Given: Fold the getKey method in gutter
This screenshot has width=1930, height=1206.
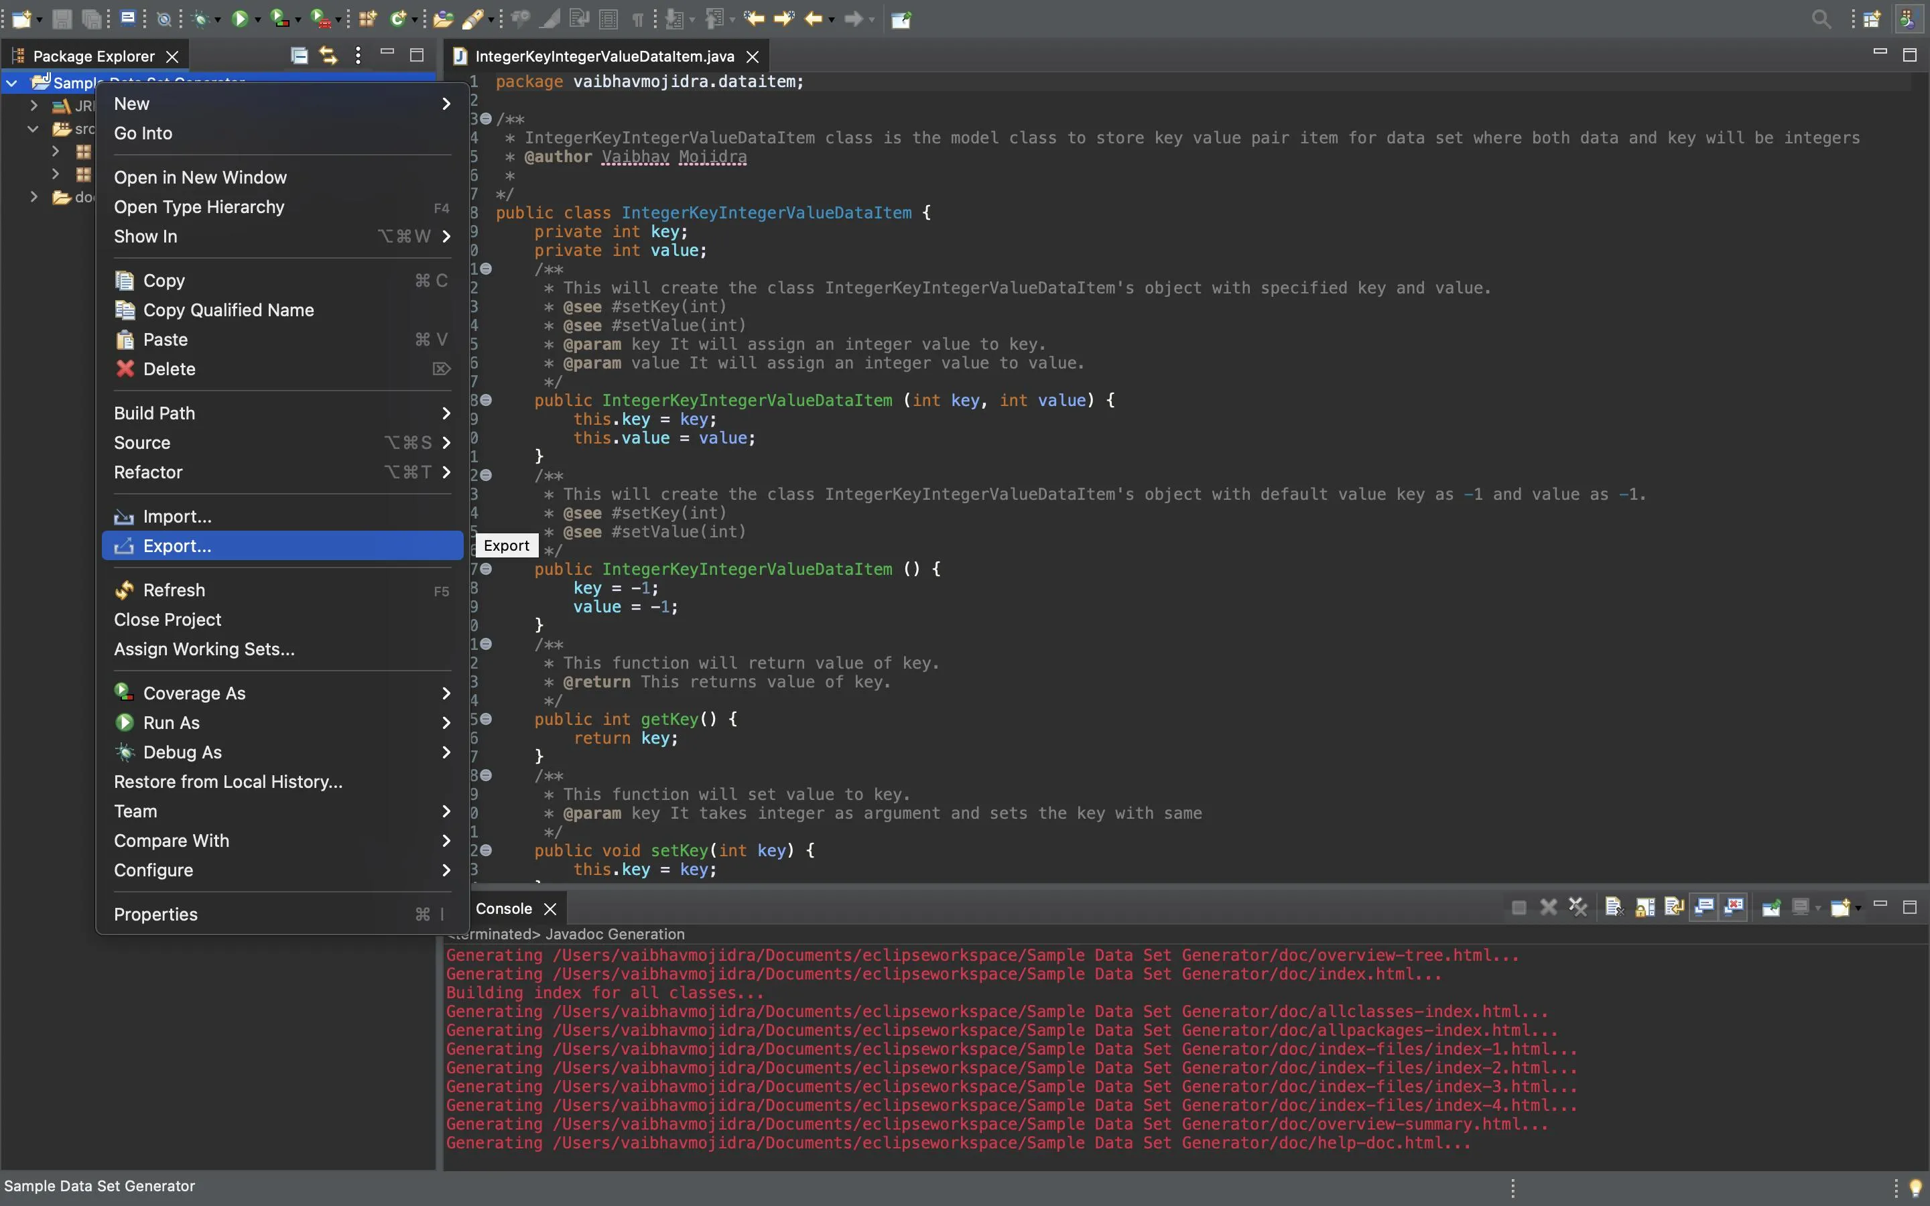Looking at the screenshot, I should (486, 719).
